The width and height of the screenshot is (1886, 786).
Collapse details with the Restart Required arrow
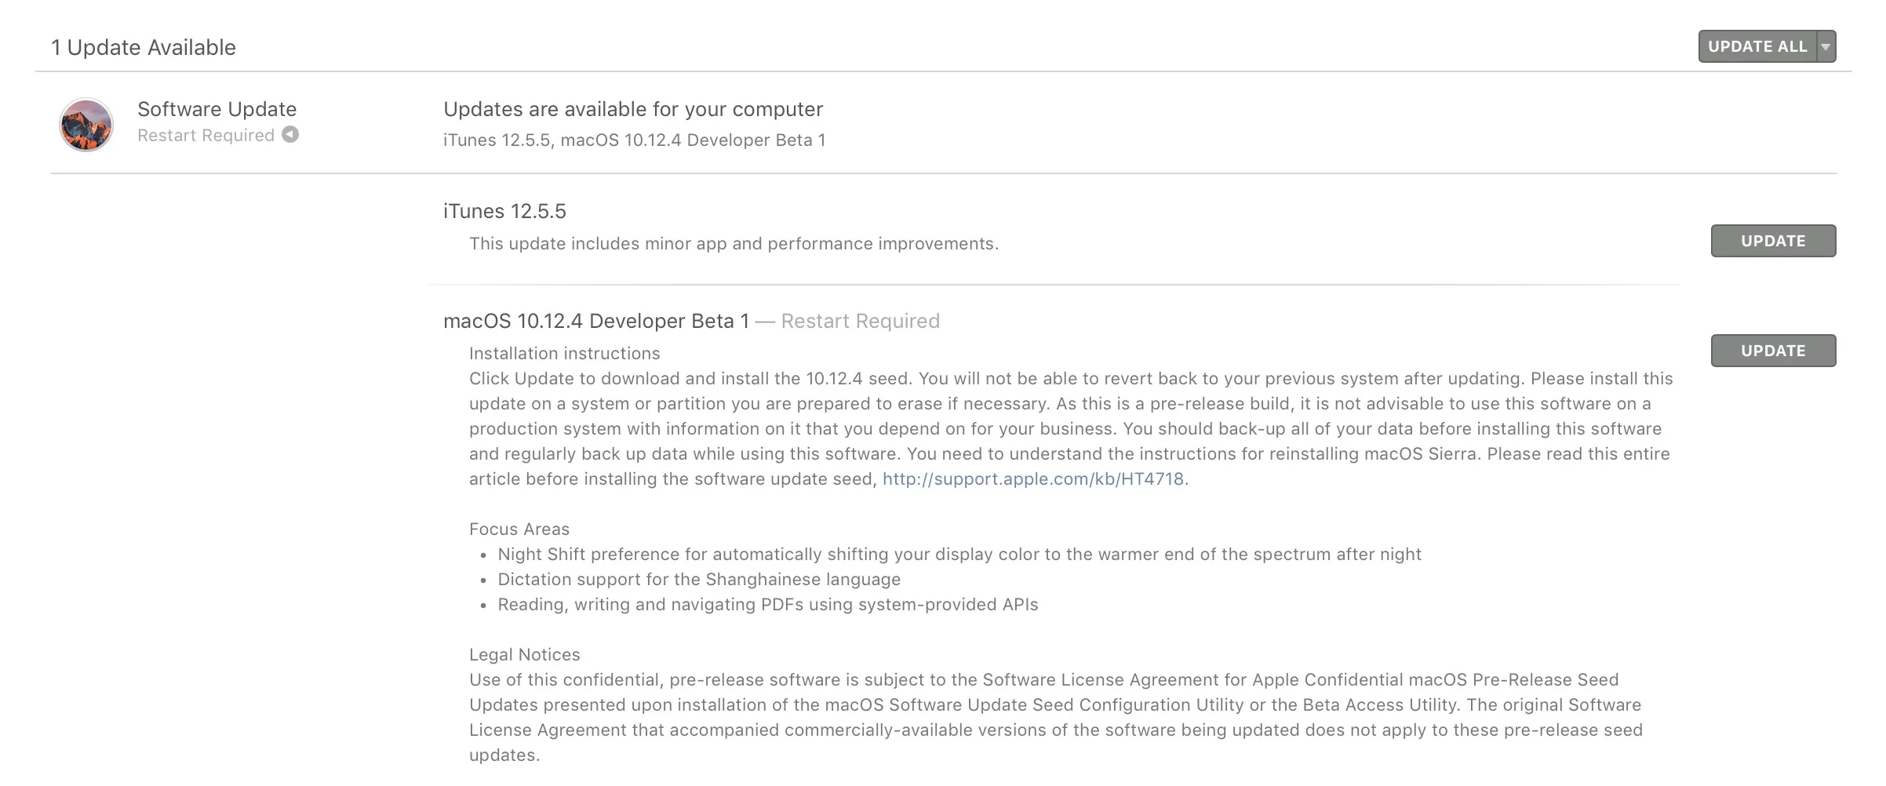tap(290, 134)
